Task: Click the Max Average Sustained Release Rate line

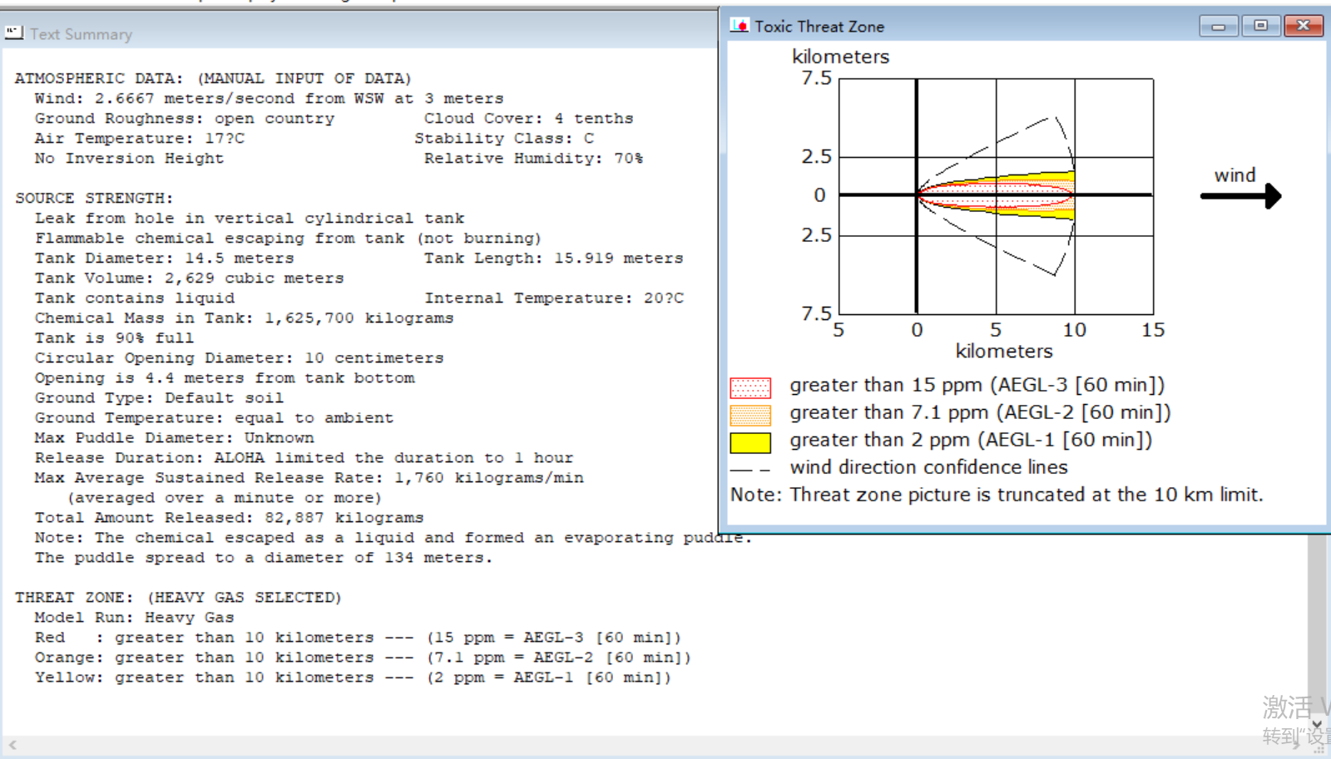Action: (x=309, y=477)
